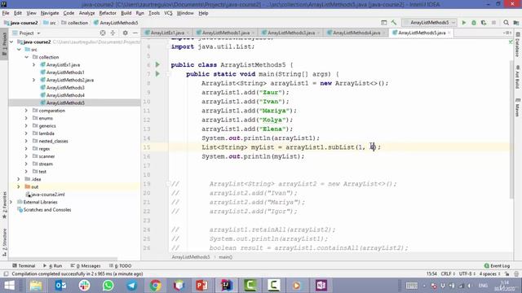
Task: Toggle the Project side panel button
Action: 4,45
